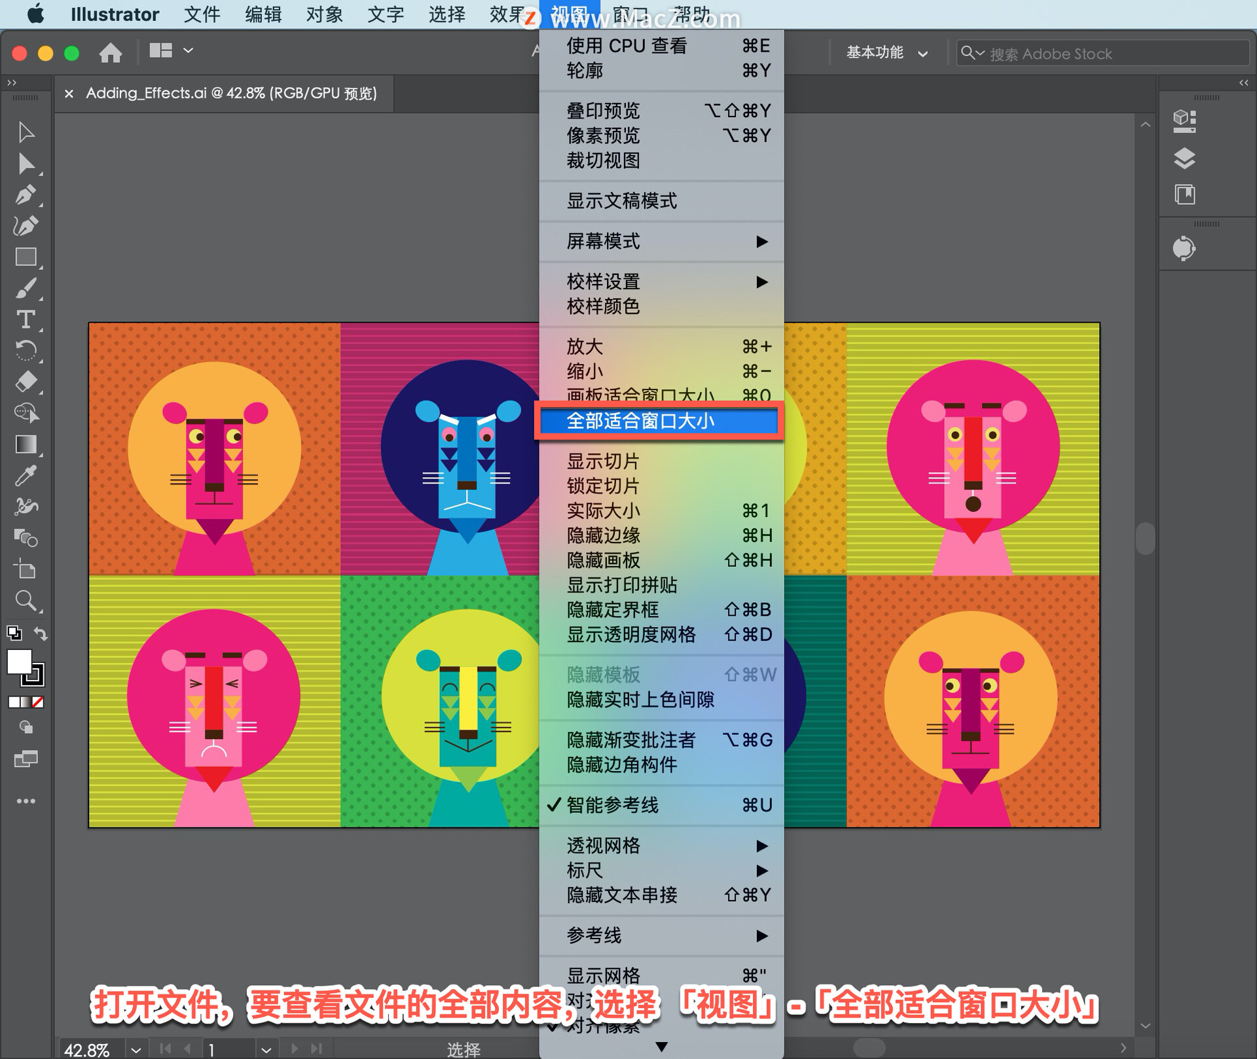Viewport: 1257px width, 1059px height.
Task: Select the Direct Selection tool
Action: point(26,164)
